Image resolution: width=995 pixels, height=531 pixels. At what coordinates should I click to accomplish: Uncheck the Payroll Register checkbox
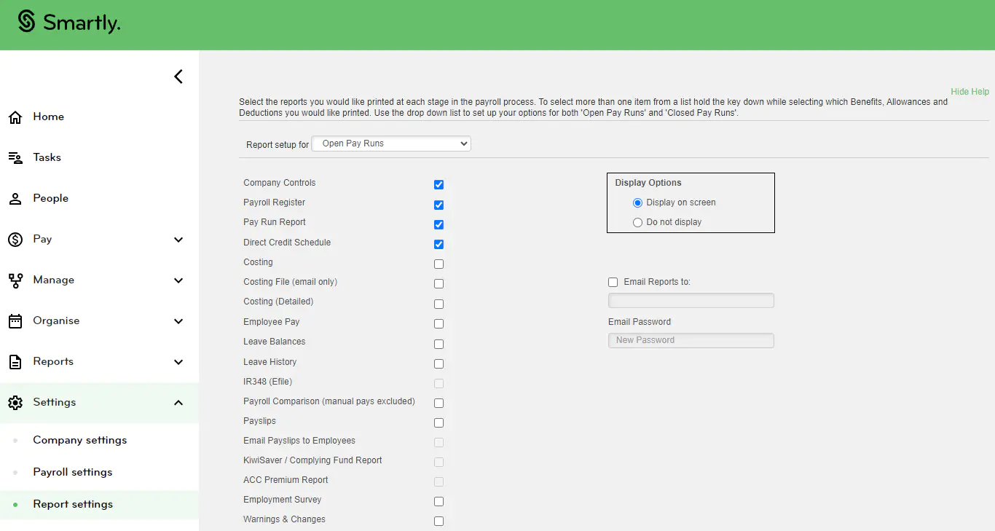click(438, 205)
